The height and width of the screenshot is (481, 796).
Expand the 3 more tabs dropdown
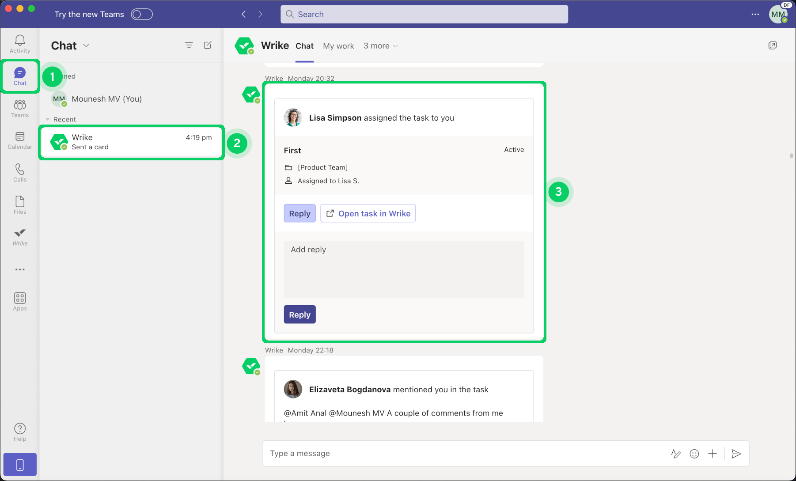pos(380,46)
